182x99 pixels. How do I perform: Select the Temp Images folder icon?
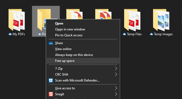point(161,20)
